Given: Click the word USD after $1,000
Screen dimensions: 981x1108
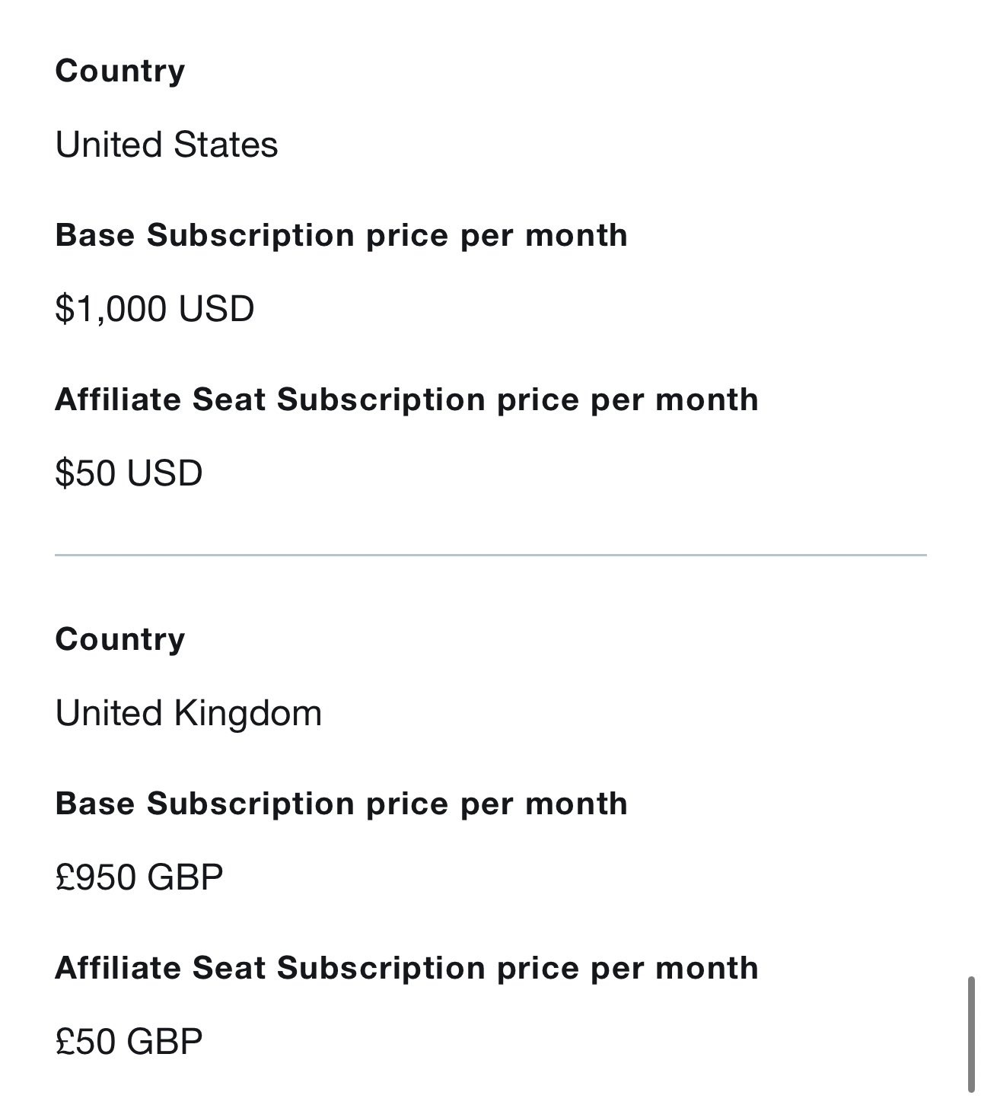Looking at the screenshot, I should [x=217, y=309].
